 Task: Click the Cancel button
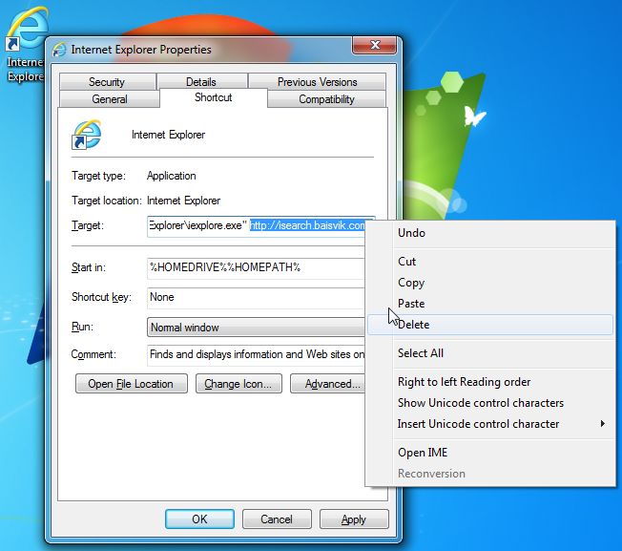277,519
